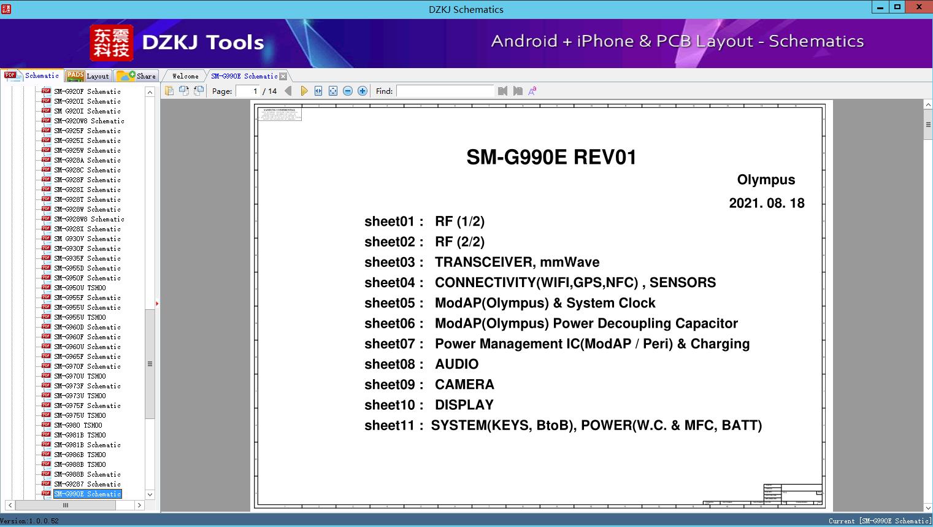Viewport: 933px width, 527px height.
Task: Click the Find search box
Action: [x=445, y=91]
